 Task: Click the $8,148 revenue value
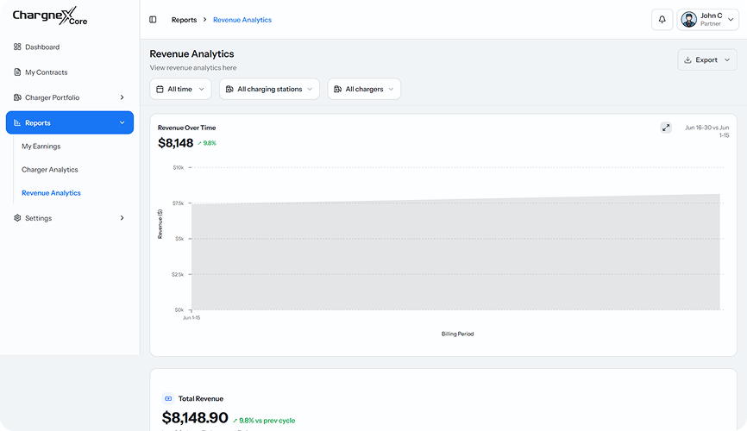tap(175, 143)
